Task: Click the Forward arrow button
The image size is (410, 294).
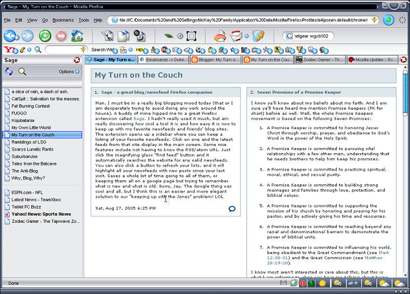Action: [27, 36]
